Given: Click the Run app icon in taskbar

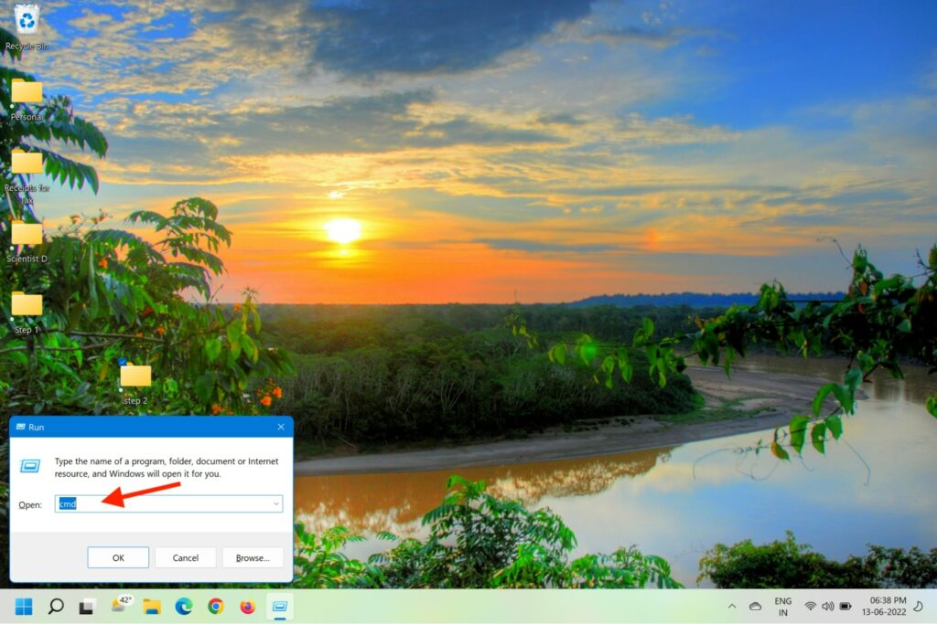Looking at the screenshot, I should (x=279, y=606).
